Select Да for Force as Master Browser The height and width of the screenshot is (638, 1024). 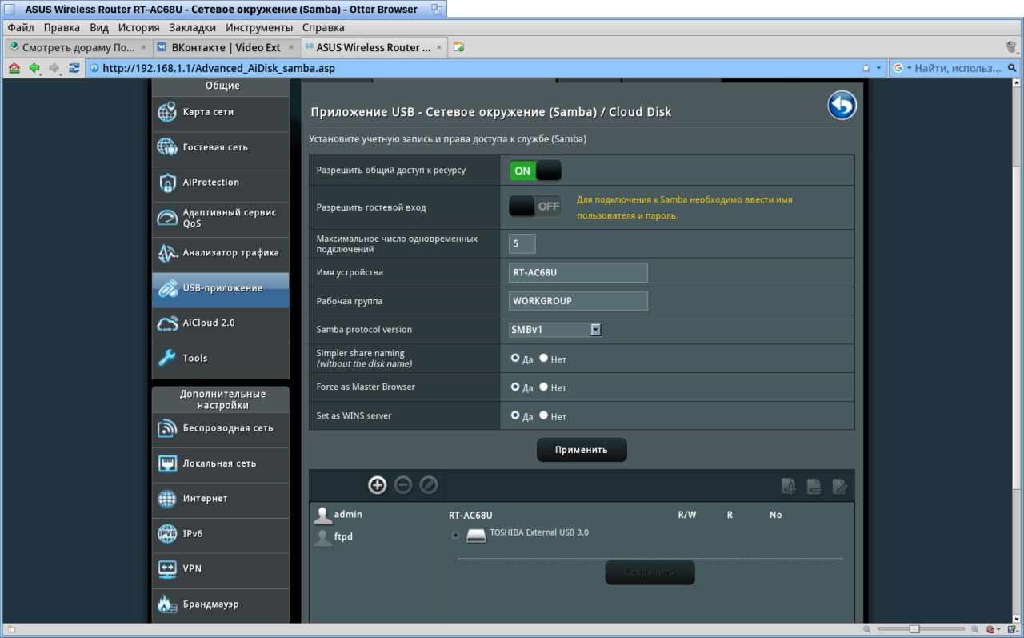[x=515, y=387]
